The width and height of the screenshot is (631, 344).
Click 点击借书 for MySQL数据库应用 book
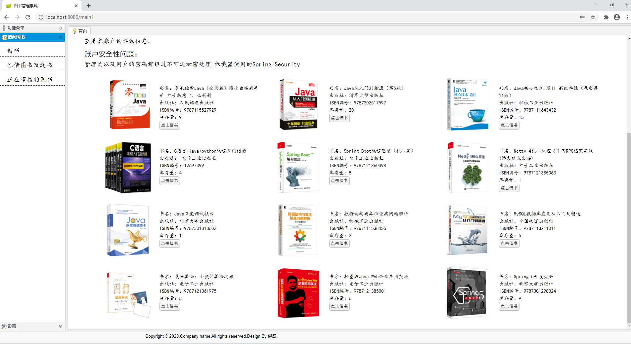(x=509, y=244)
